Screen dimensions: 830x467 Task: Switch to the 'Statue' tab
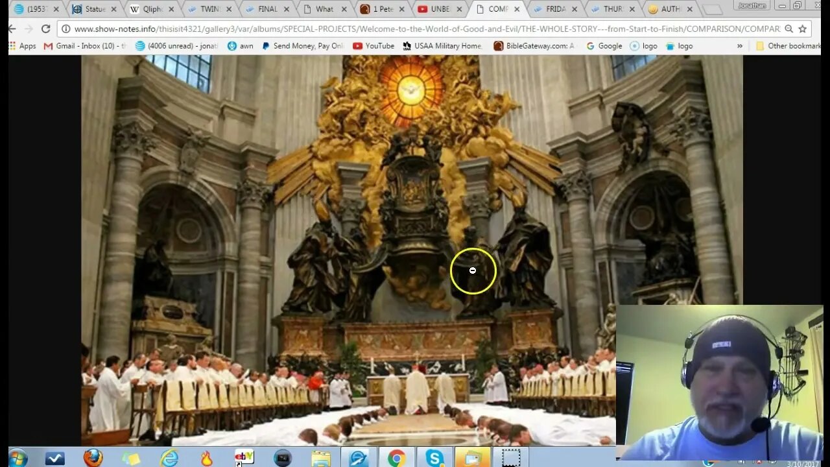click(x=95, y=9)
